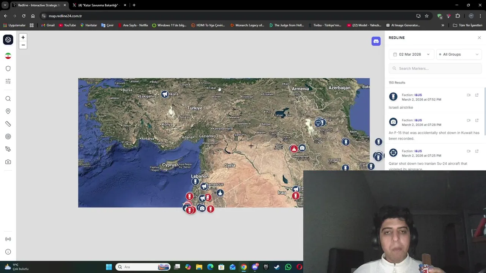
Task: Select the pen draw tool in sidebar
Action: [x=8, y=149]
